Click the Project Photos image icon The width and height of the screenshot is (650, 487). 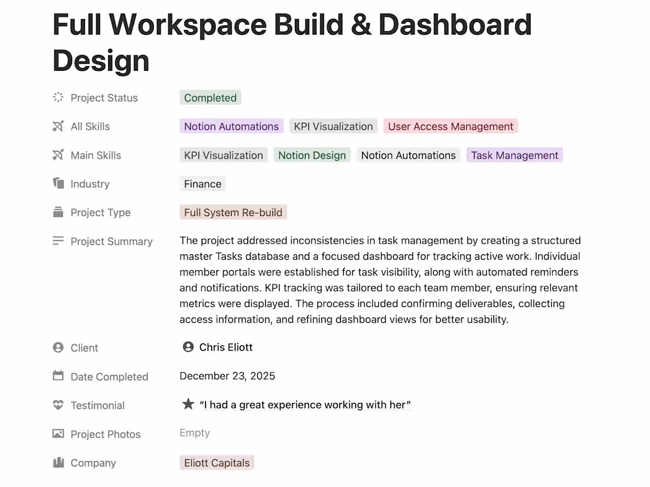(57, 434)
